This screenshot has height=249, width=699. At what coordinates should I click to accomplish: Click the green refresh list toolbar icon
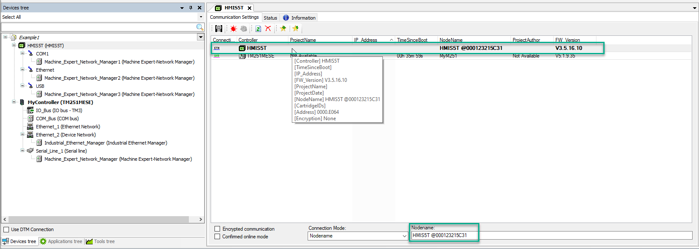pos(258,29)
